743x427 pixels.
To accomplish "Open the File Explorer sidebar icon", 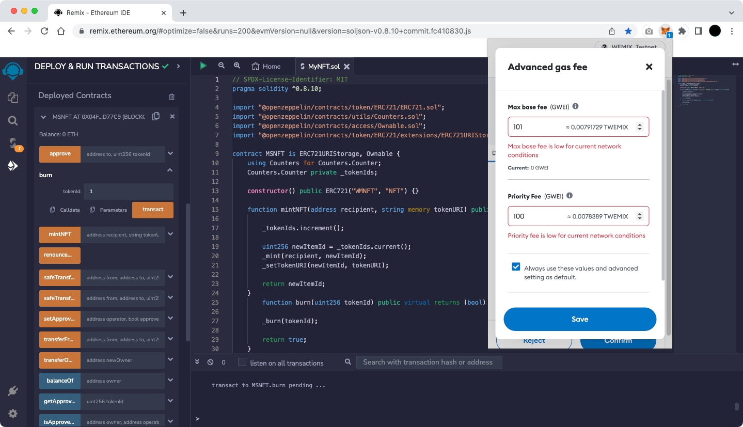I will [13, 98].
